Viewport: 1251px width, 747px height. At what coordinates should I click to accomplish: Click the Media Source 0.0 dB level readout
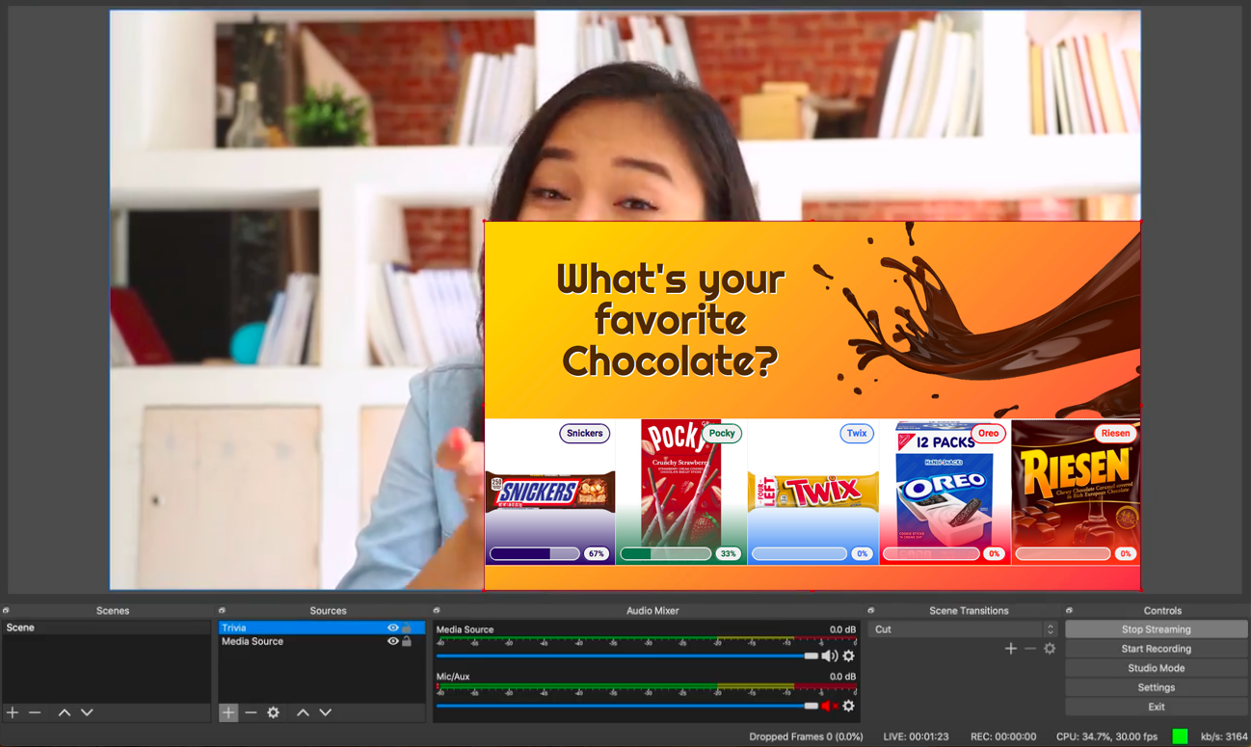[x=842, y=629]
